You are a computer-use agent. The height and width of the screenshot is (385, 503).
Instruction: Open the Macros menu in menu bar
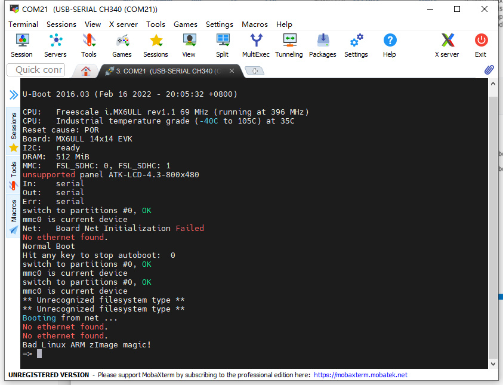(255, 24)
